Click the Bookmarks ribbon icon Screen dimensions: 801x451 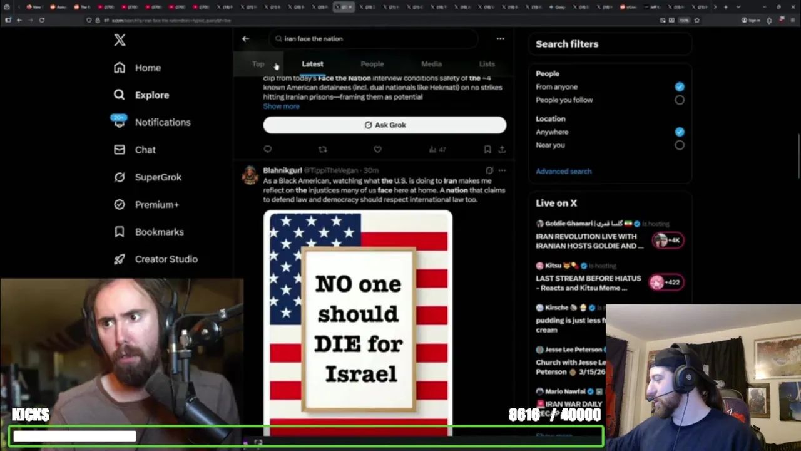point(120,232)
